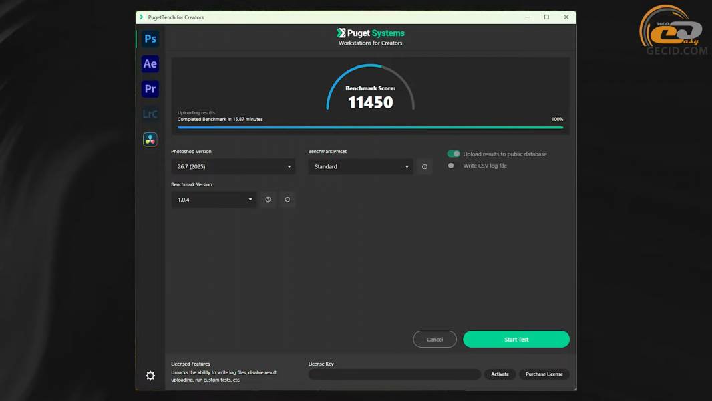The height and width of the screenshot is (401, 712).
Task: Open the Premiere Pro benchmark
Action: tap(150, 89)
